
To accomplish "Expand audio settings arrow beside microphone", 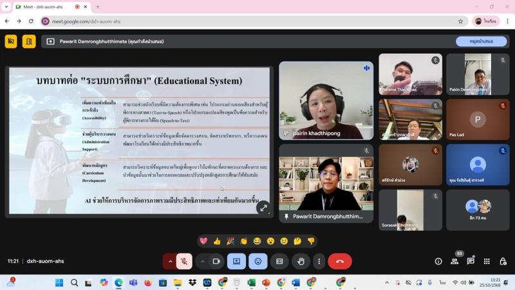I will [170, 261].
